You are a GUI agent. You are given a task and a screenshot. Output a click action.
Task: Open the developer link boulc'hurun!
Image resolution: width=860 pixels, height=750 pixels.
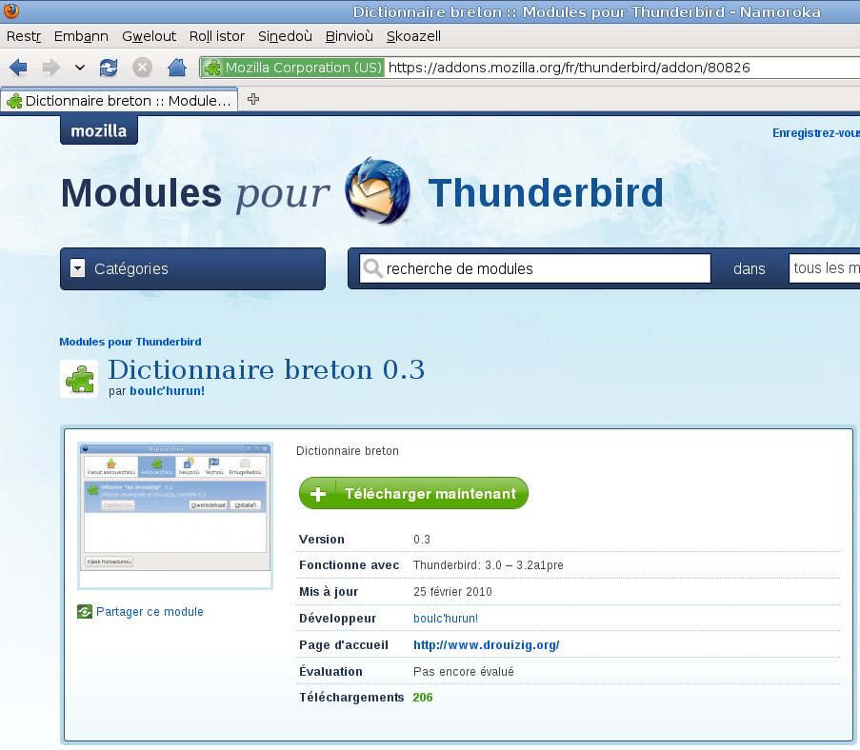click(445, 618)
